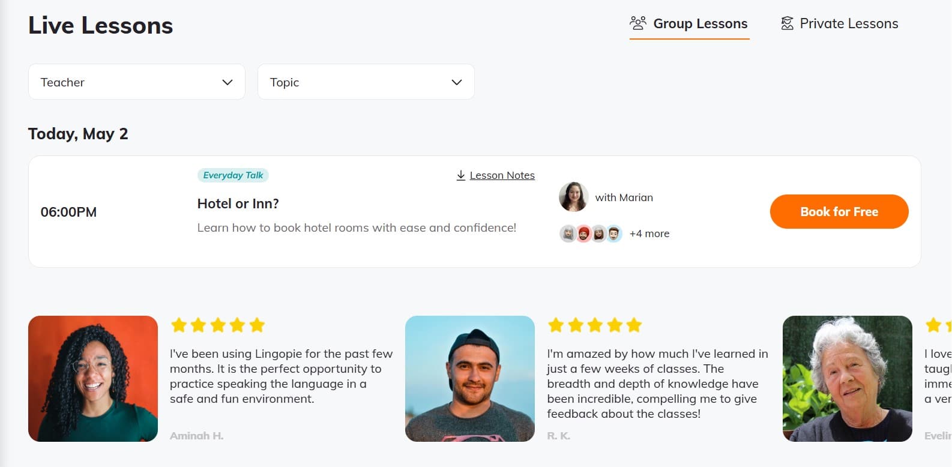The height and width of the screenshot is (467, 952).
Task: Click Book for Free for the 06:00PM lesson
Action: (839, 211)
